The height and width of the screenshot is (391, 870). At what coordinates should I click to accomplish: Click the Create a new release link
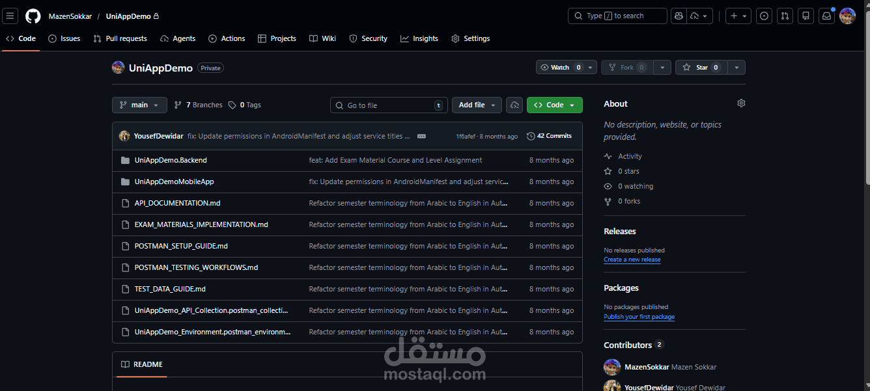pyautogui.click(x=632, y=260)
